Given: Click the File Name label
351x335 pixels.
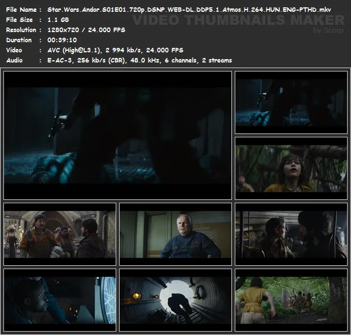Looking at the screenshot, I should pyautogui.click(x=21, y=10).
